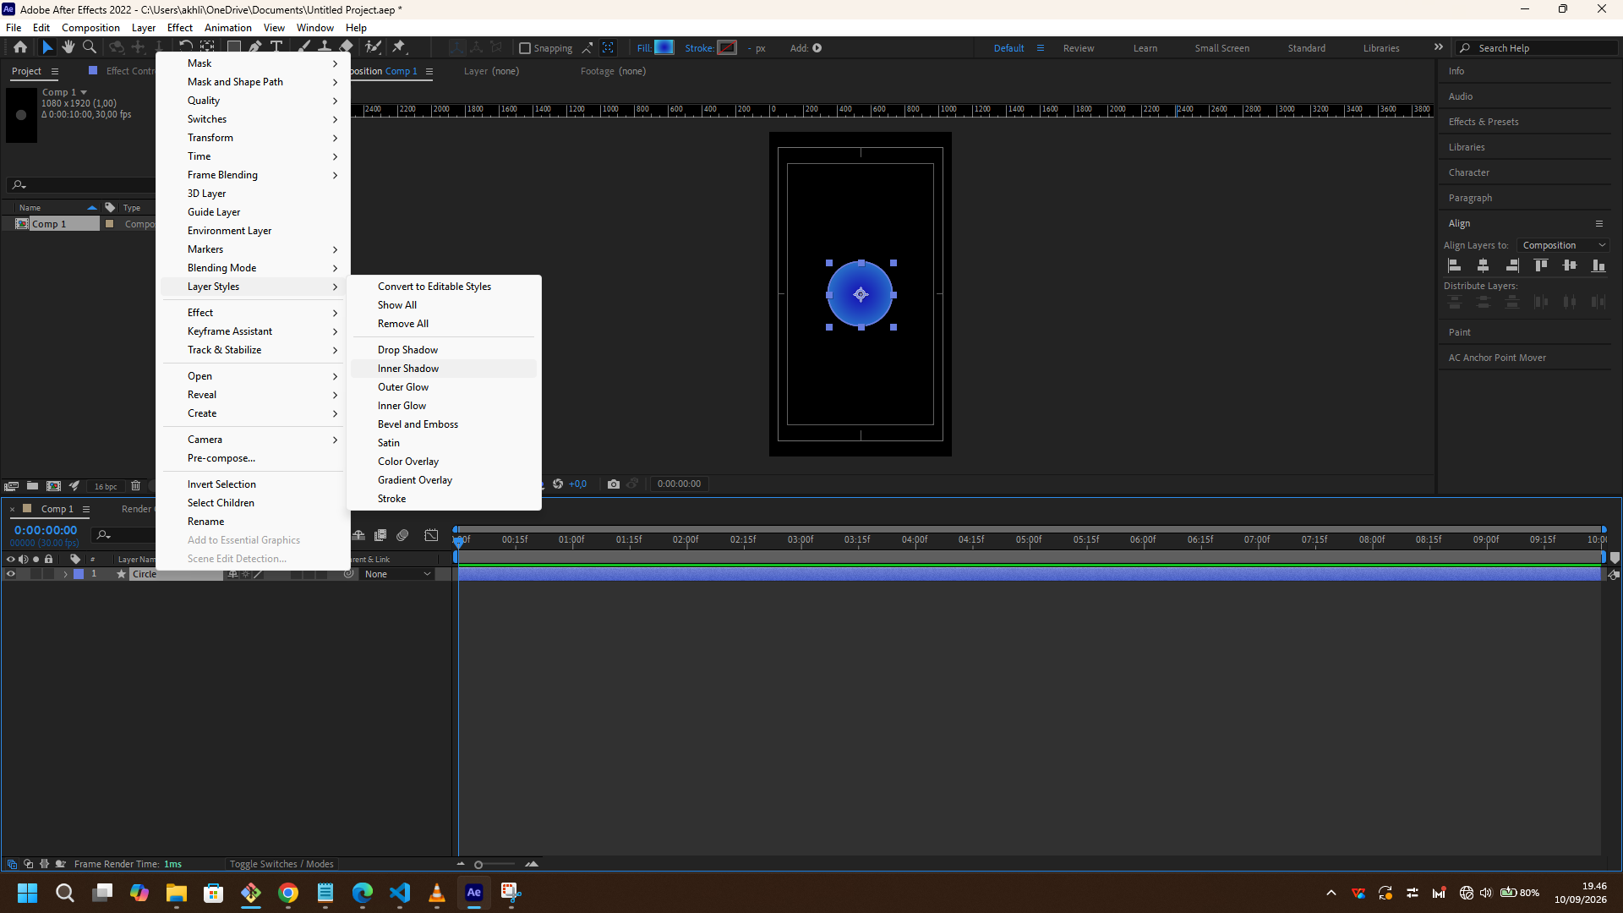Click Toggle Switches / Modes button
This screenshot has height=913, width=1623.
(x=281, y=864)
